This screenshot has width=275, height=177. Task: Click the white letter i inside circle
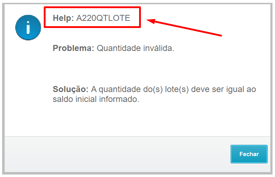[x=28, y=28]
